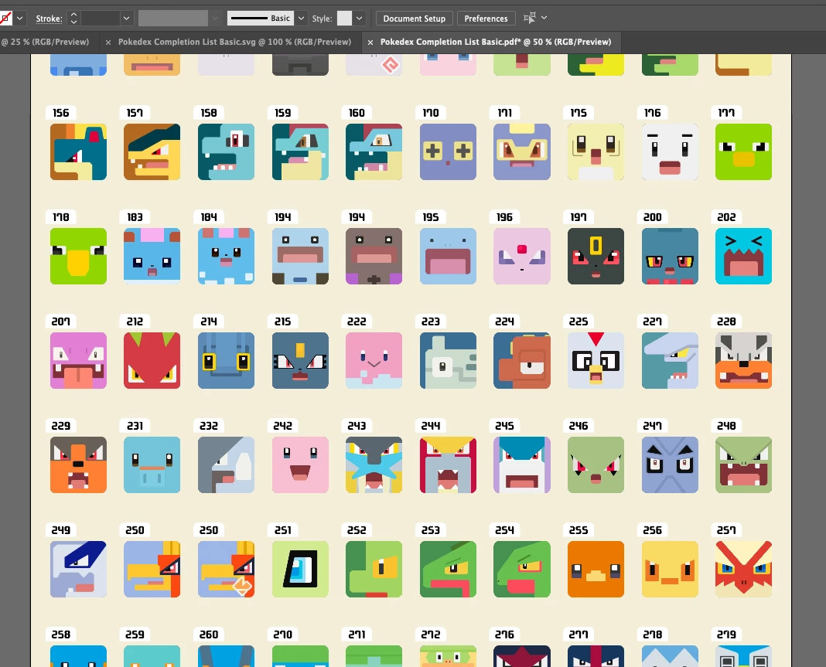Screen dimensions: 826x667
Task: Select the Pokémon tile numbered 175
Action: (596, 151)
